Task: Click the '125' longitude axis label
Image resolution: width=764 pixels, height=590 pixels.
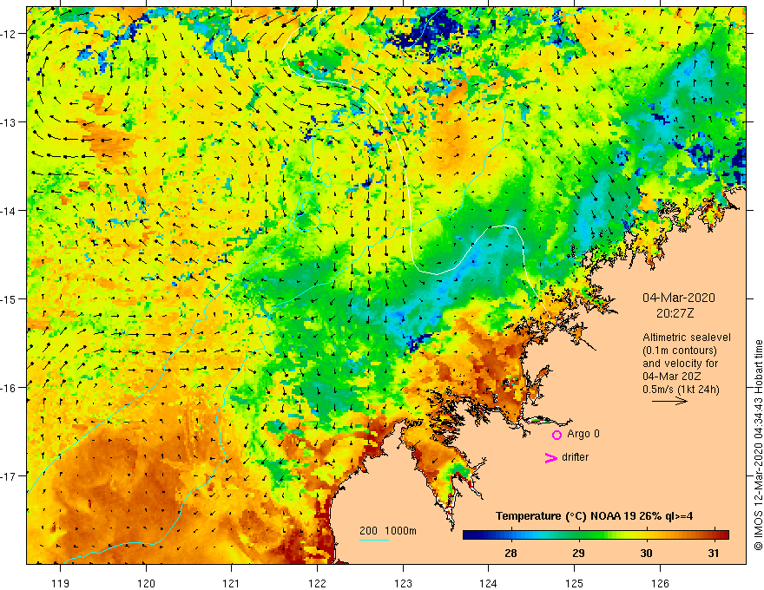Action: [x=575, y=583]
